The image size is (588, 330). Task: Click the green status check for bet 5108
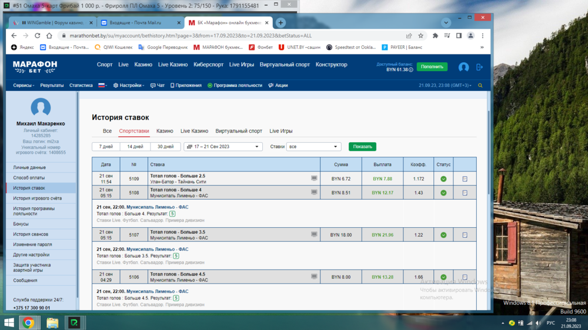click(443, 193)
